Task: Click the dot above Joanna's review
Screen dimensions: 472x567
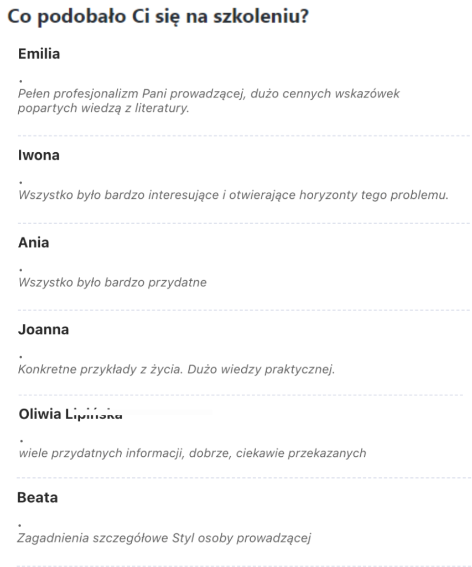Action: (20, 357)
